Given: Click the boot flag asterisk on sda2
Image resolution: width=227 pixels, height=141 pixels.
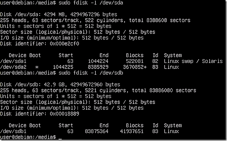Looking at the screenshot, I should [x=37, y=67].
